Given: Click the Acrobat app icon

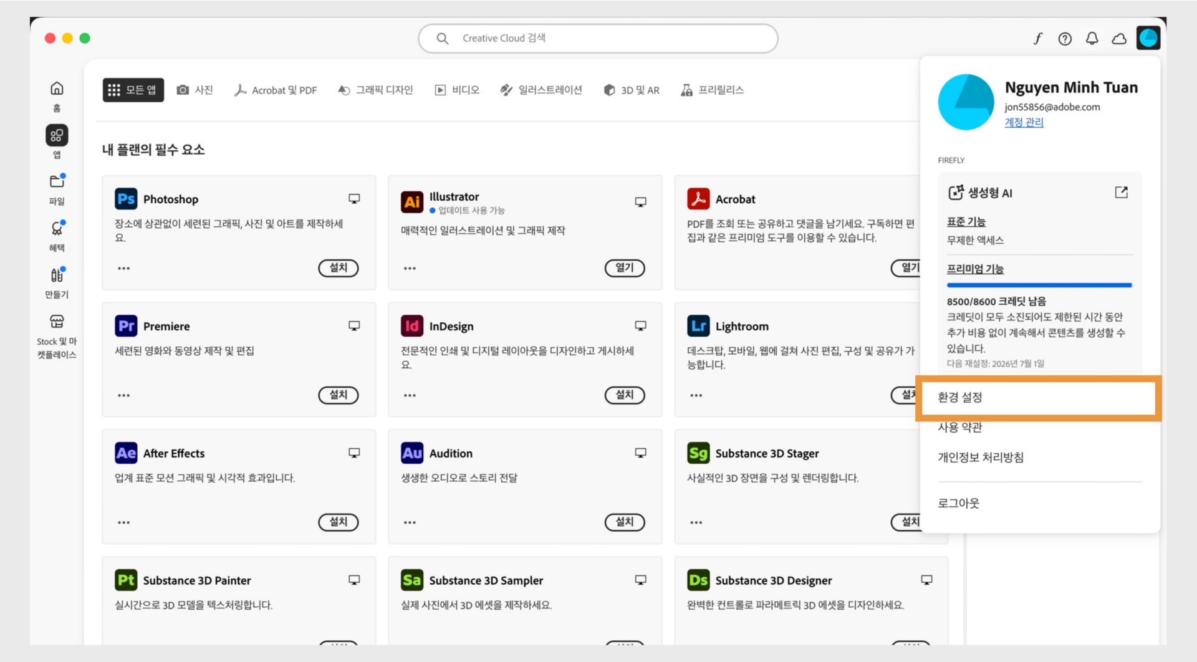Looking at the screenshot, I should (698, 199).
